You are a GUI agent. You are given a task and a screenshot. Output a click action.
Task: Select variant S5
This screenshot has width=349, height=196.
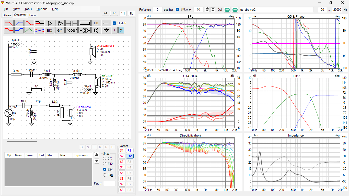(x=122, y=173)
